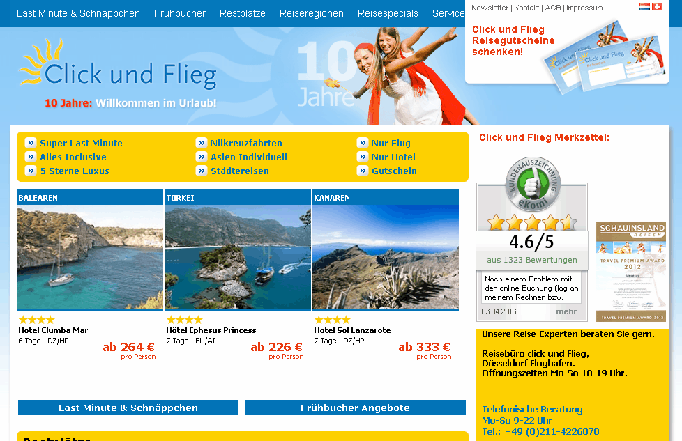Click the Gutschein link

(x=394, y=171)
